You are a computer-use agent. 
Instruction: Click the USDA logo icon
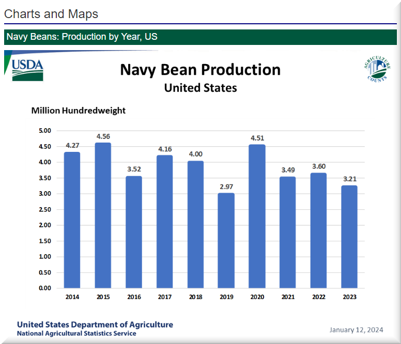(27, 69)
